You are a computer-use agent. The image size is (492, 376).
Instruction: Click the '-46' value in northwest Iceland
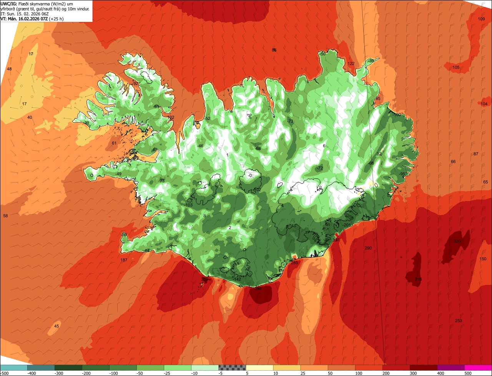200,146
